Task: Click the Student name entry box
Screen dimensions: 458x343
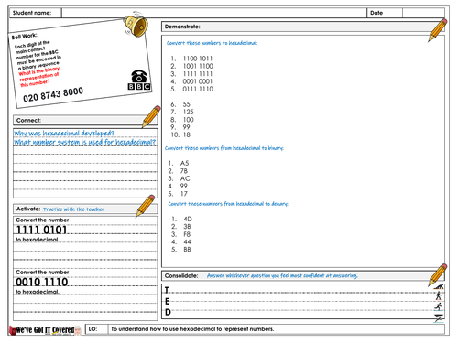Action: click(x=213, y=13)
